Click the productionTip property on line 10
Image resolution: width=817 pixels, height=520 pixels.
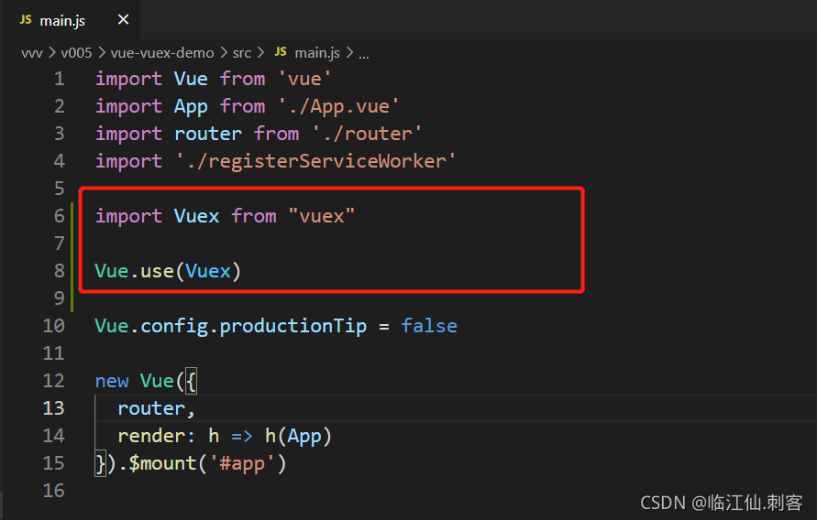[x=293, y=326]
